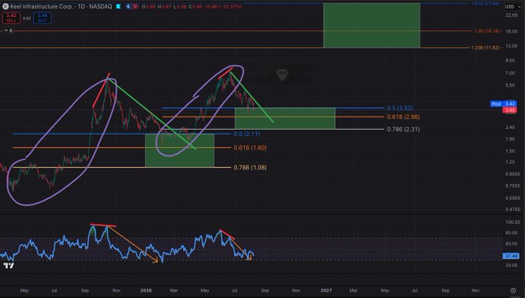Open the Keel Infrastructure Corp. symbol title
The image size is (525, 298).
61,6
